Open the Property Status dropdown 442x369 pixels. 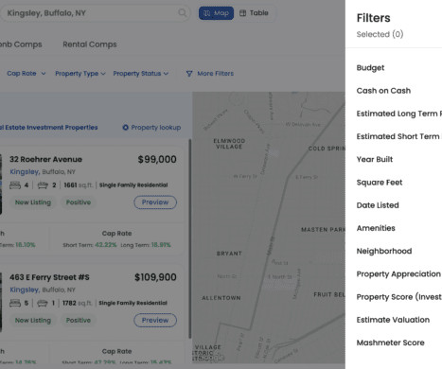click(x=141, y=74)
